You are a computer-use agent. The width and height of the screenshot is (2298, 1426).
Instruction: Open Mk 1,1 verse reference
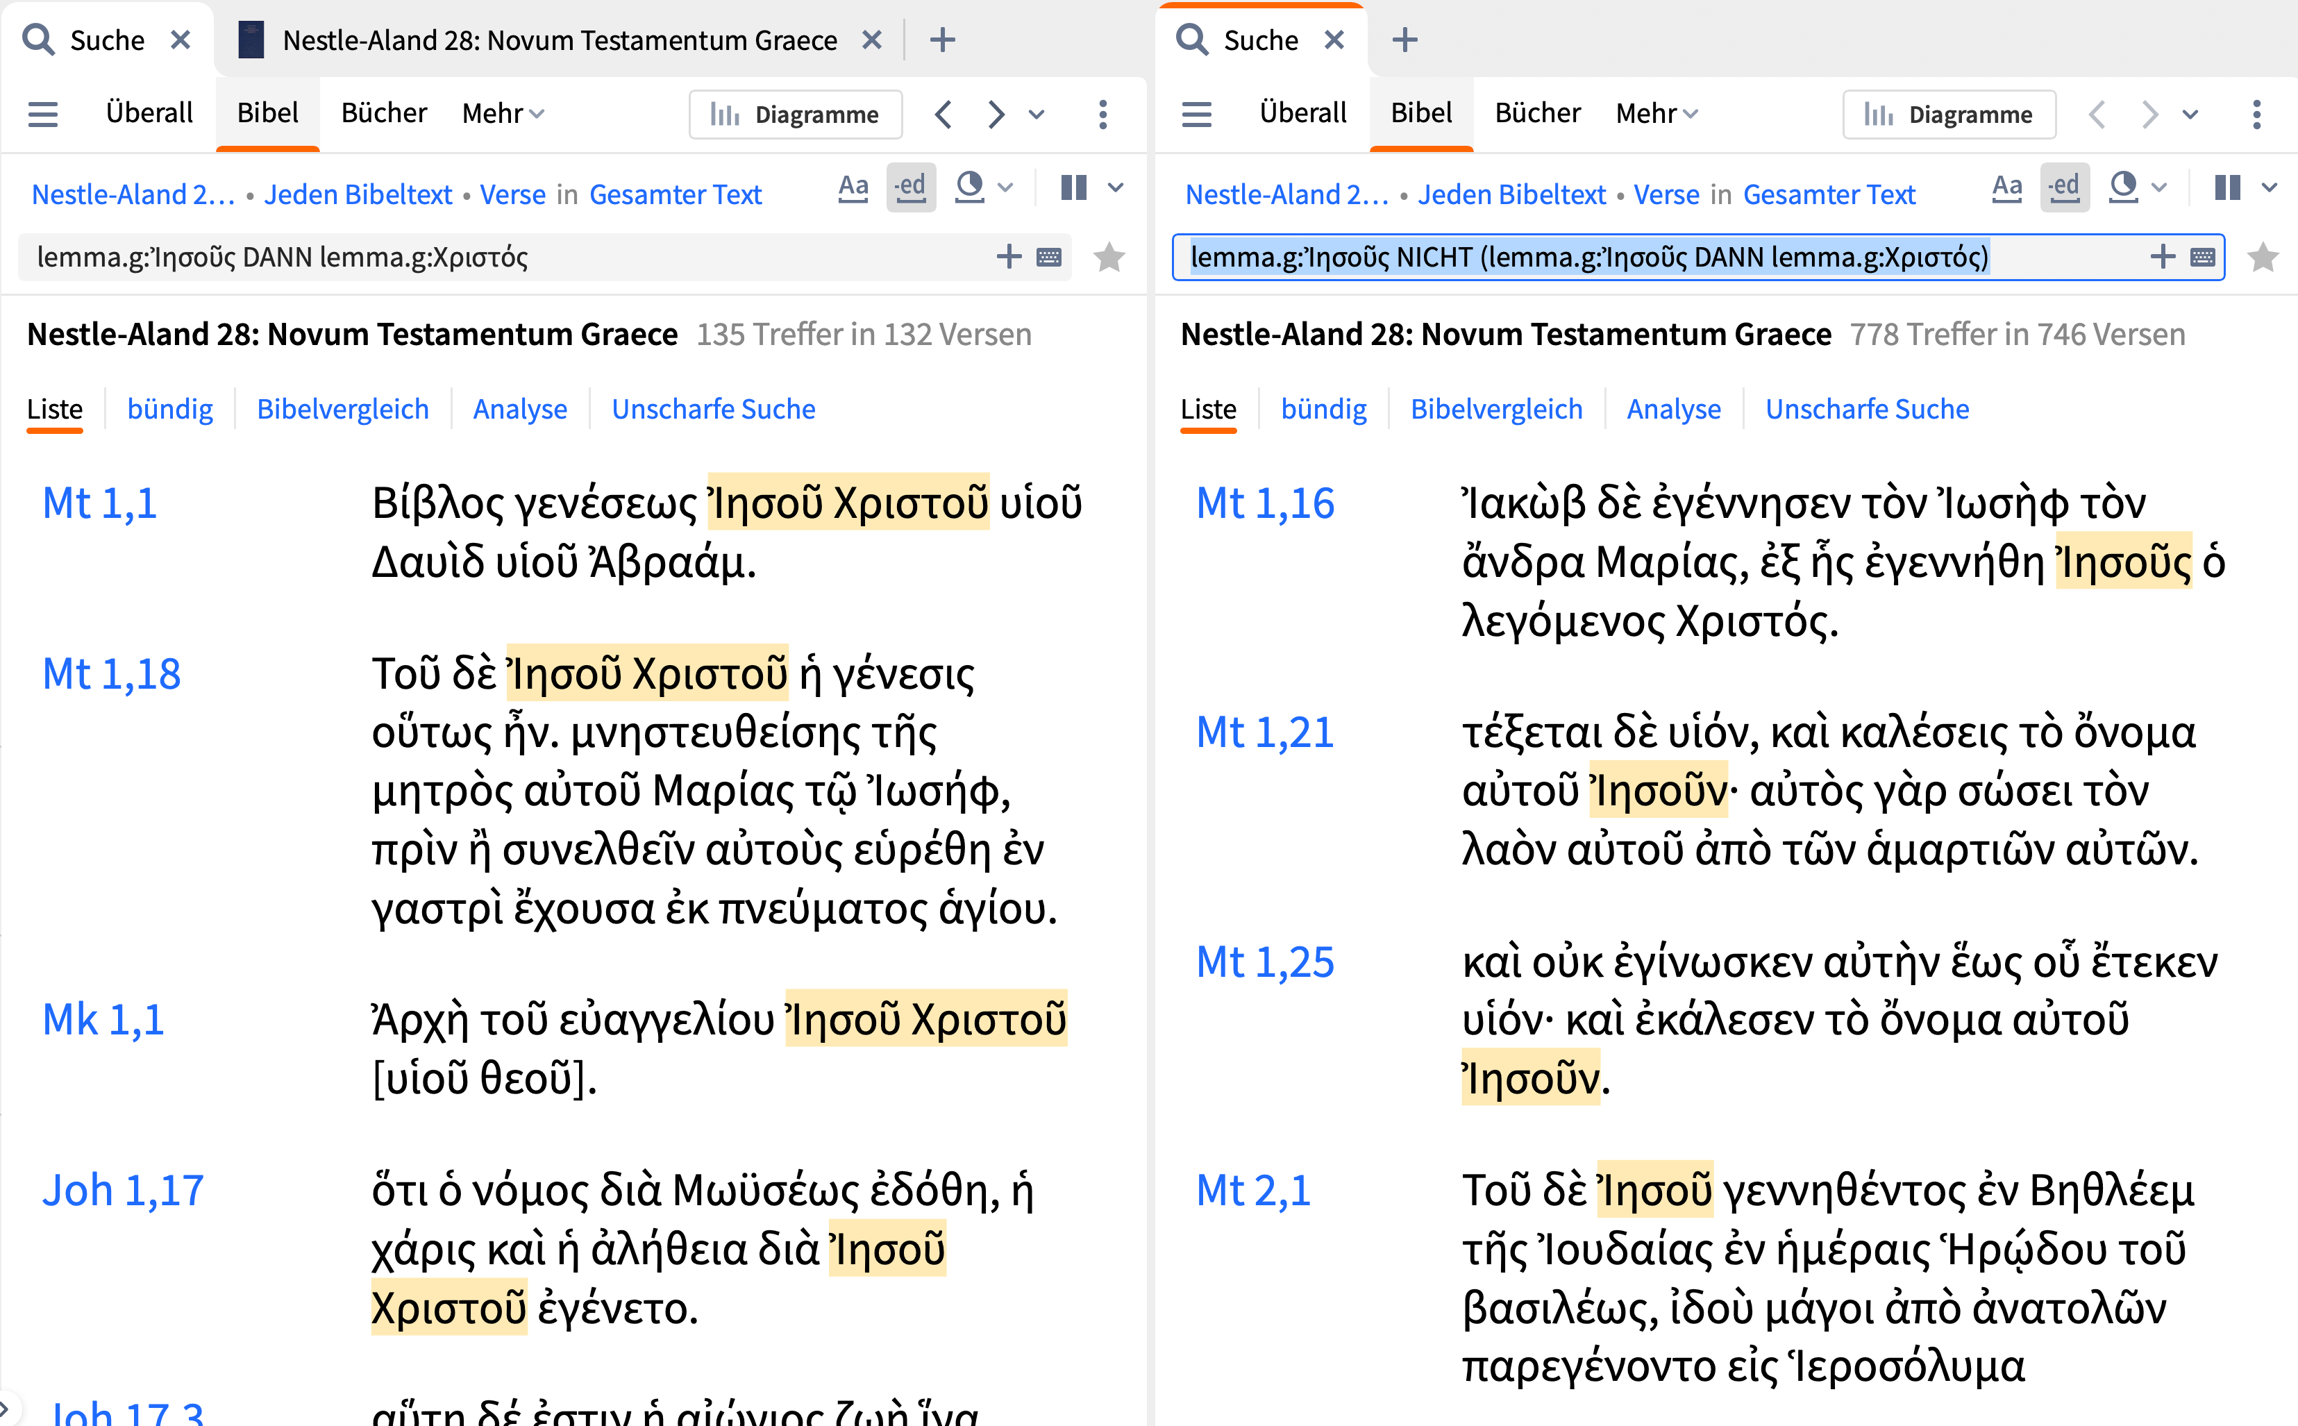(x=103, y=1018)
